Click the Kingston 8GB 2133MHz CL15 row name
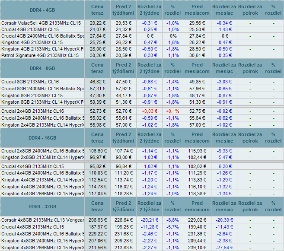The height and width of the screenshot is (251, 284). pyautogui.click(x=32, y=95)
